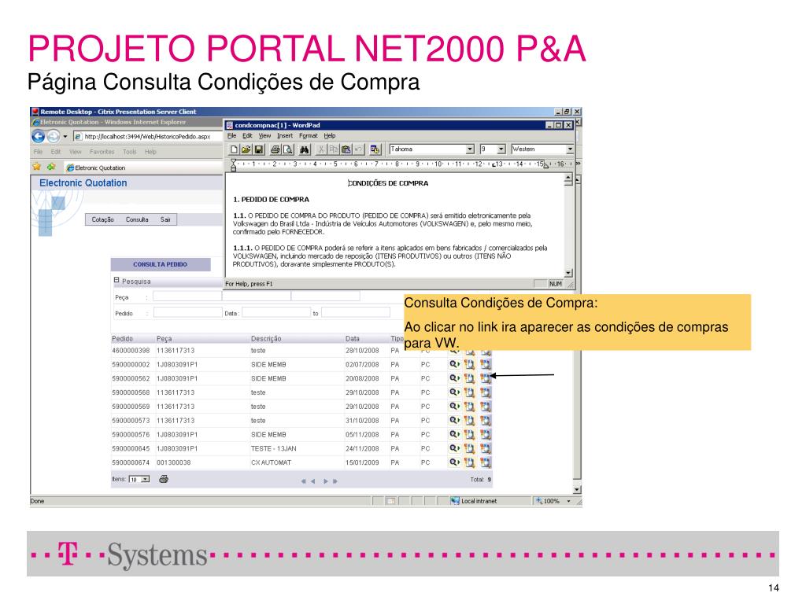Click the Pedido search input field
This screenshot has width=806, height=604.
[187, 312]
